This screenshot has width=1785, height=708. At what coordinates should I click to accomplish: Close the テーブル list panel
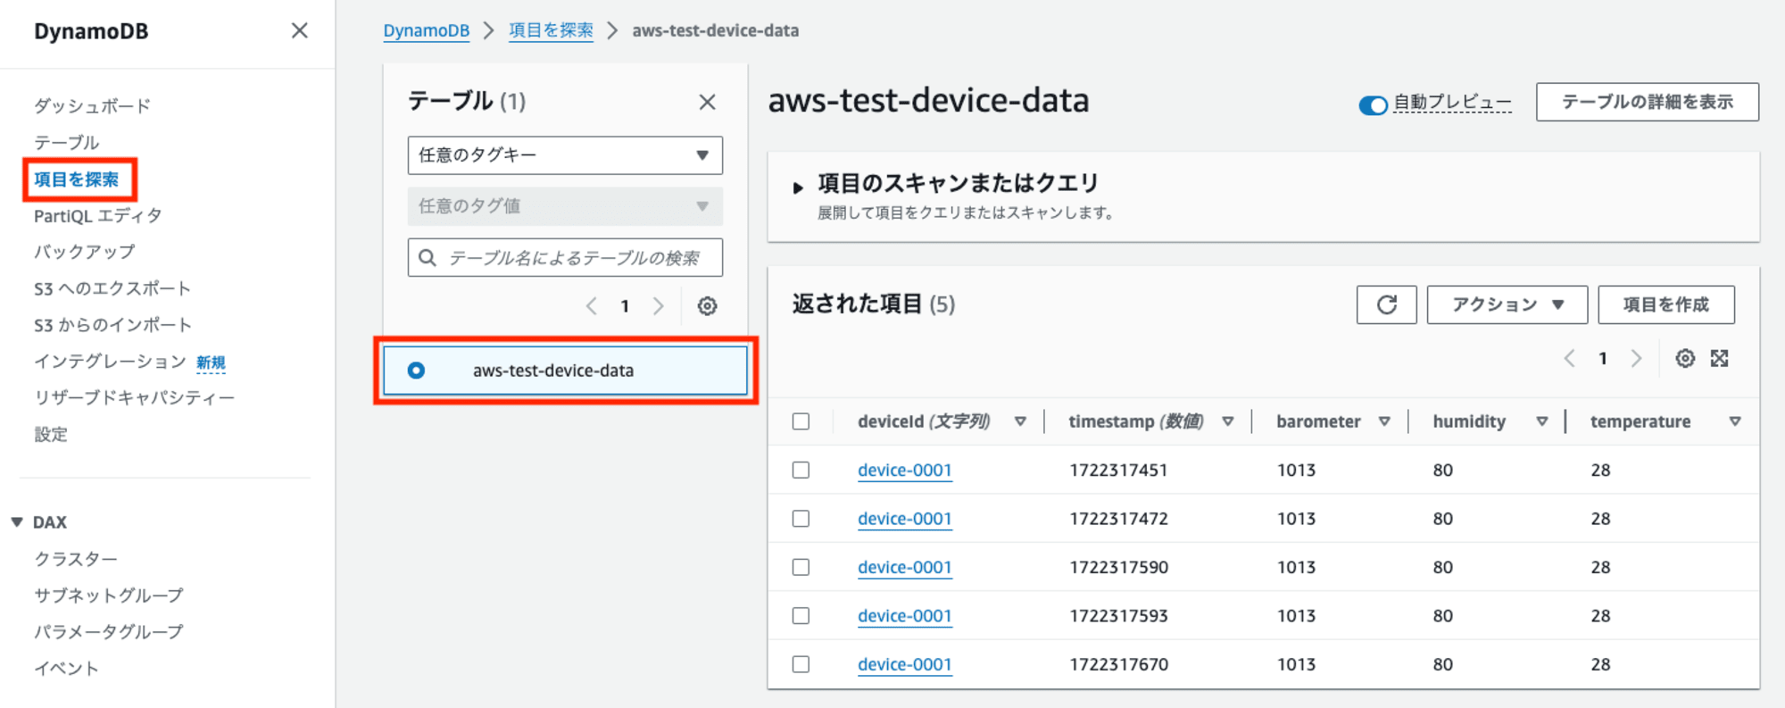[707, 103]
